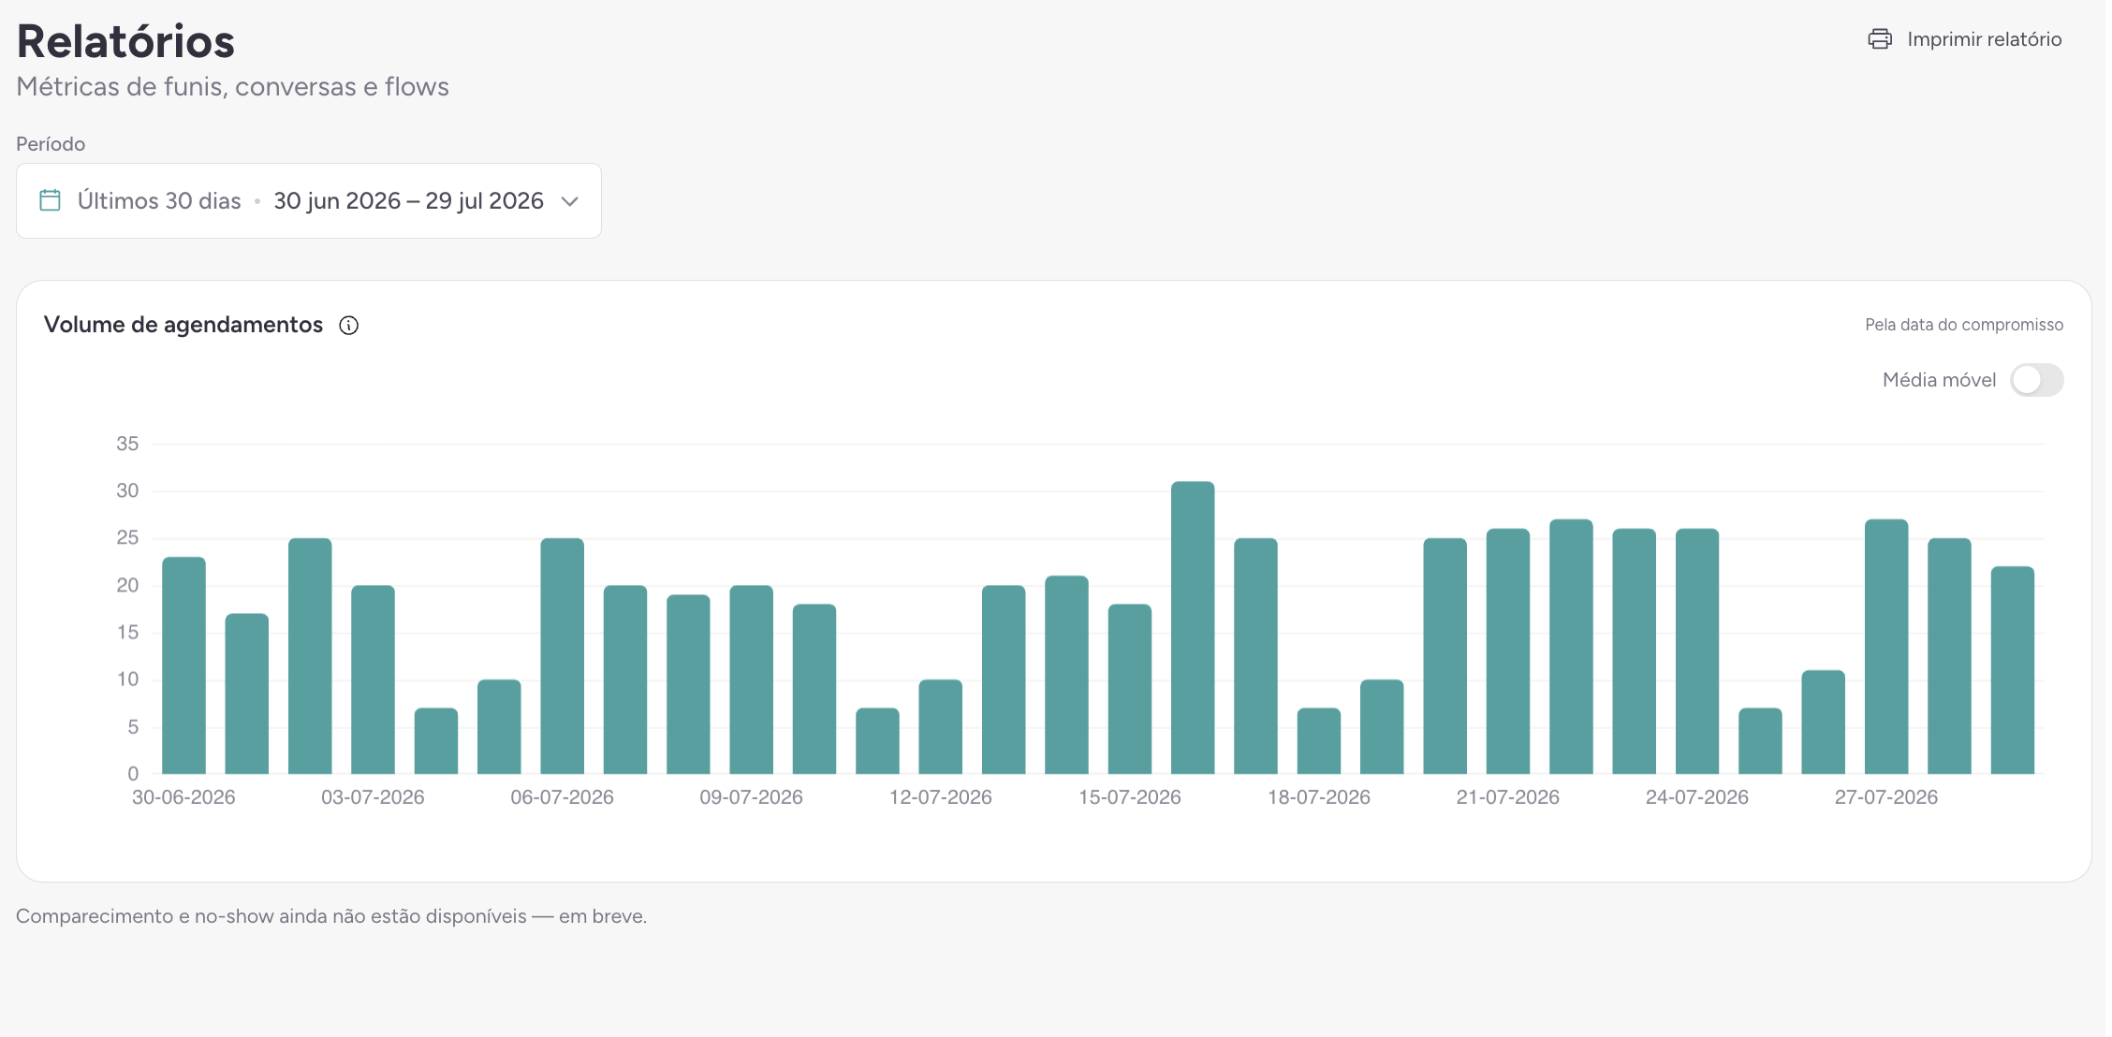Image resolution: width=2112 pixels, height=1037 pixels.
Task: Click the "09-07-2026" axis label
Action: point(751,797)
